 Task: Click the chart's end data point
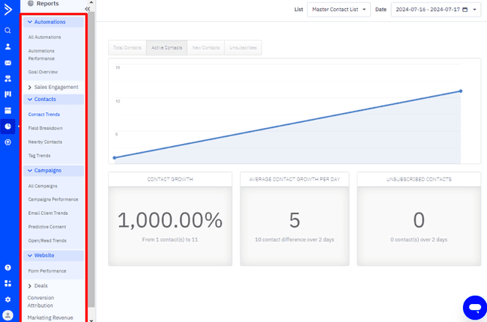click(x=460, y=91)
